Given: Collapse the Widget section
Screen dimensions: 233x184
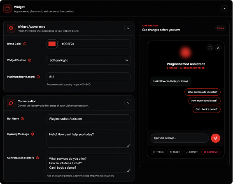Looking at the screenshot, I should click(x=224, y=9).
